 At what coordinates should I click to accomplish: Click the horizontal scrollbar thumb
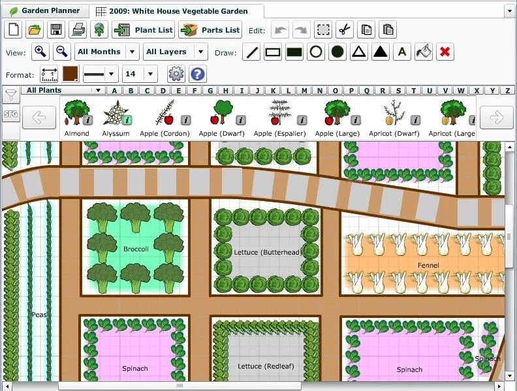tap(180, 386)
